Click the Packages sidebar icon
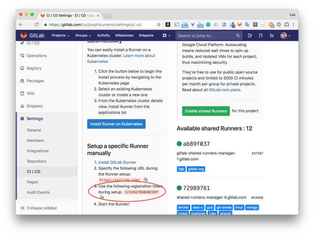 coord(22,81)
